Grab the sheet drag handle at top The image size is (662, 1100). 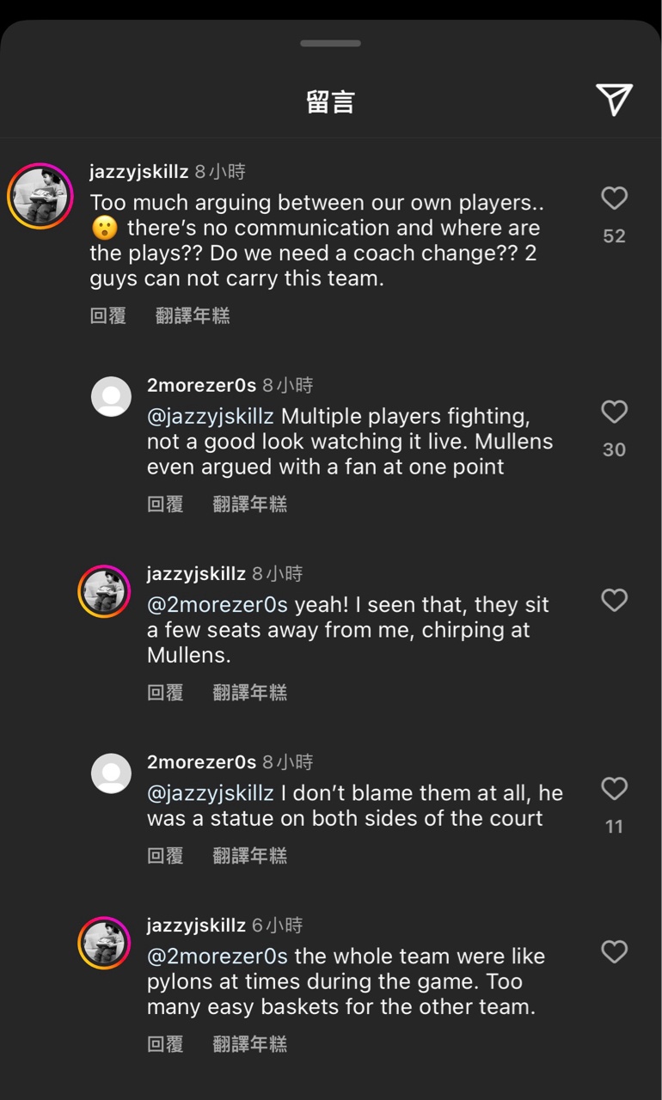tap(331, 43)
